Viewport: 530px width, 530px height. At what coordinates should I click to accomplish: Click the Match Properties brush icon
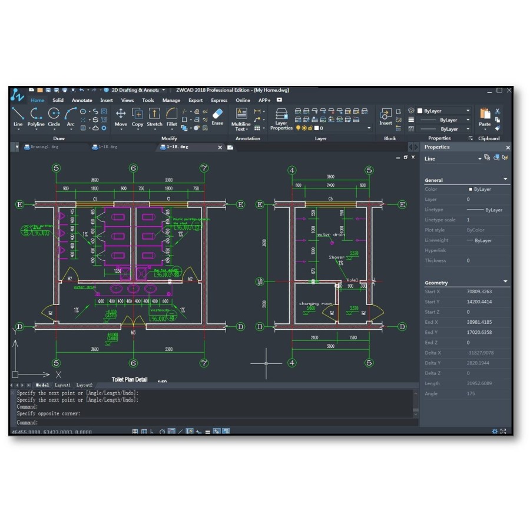(x=498, y=128)
